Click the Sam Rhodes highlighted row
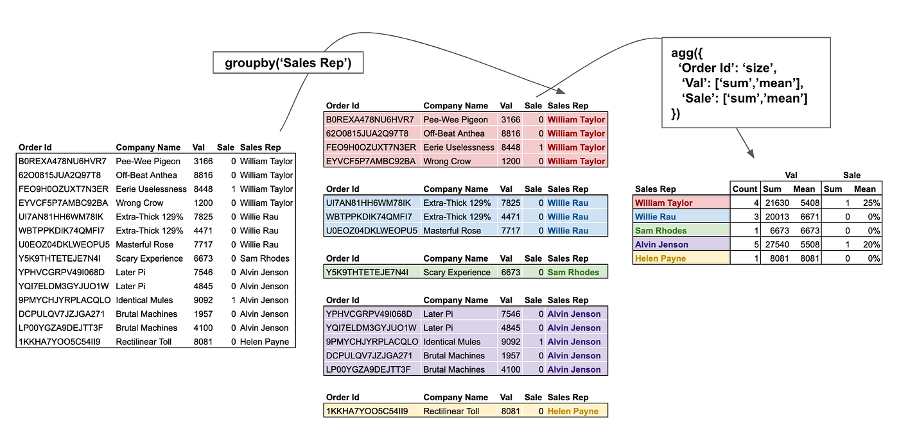Image resolution: width=899 pixels, height=429 pixels. point(465,271)
